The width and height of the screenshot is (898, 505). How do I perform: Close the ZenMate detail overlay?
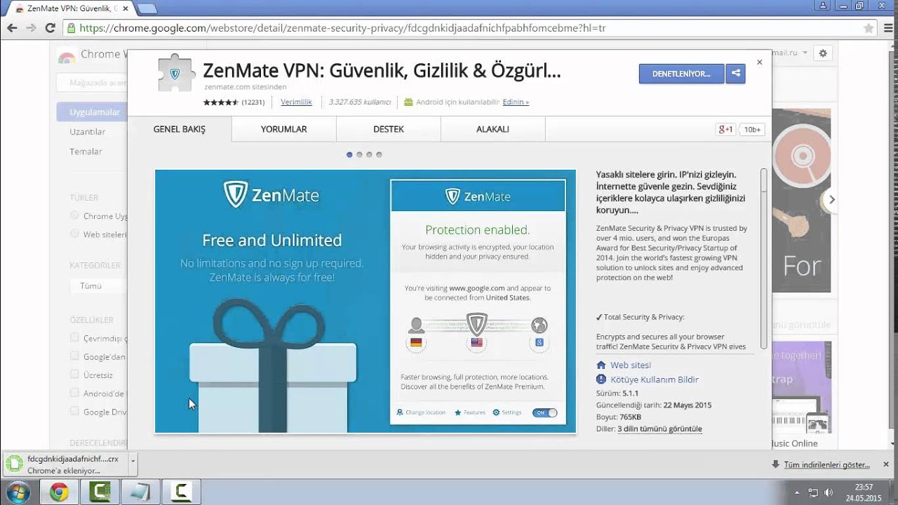759,62
